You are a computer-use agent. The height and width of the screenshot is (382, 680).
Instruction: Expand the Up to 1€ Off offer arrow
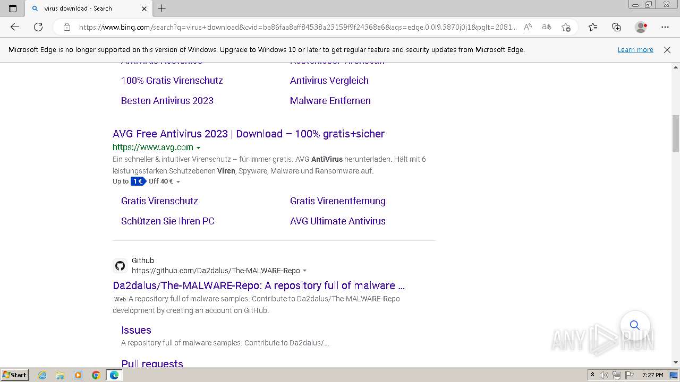pos(178,182)
